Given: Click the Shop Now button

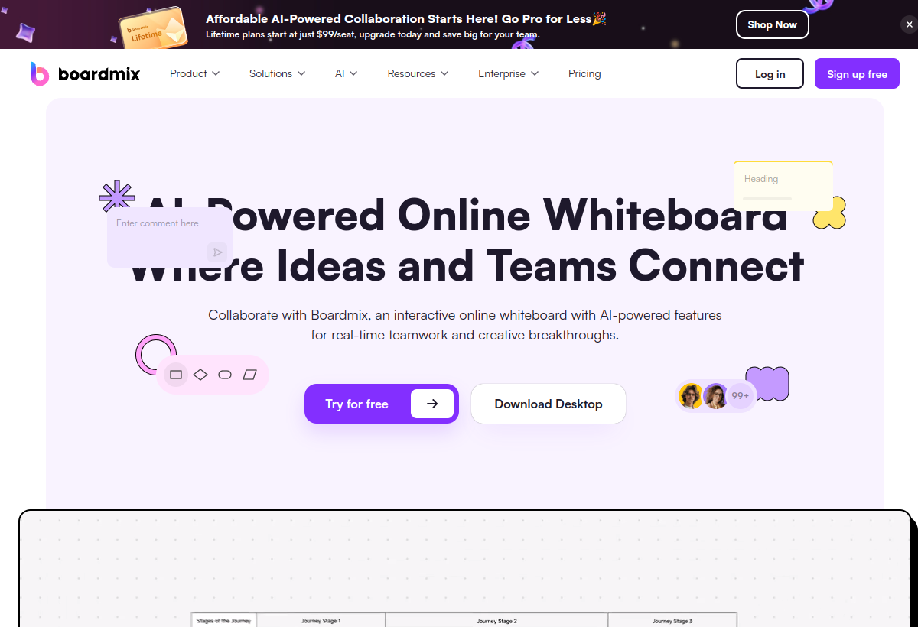Looking at the screenshot, I should pos(772,24).
